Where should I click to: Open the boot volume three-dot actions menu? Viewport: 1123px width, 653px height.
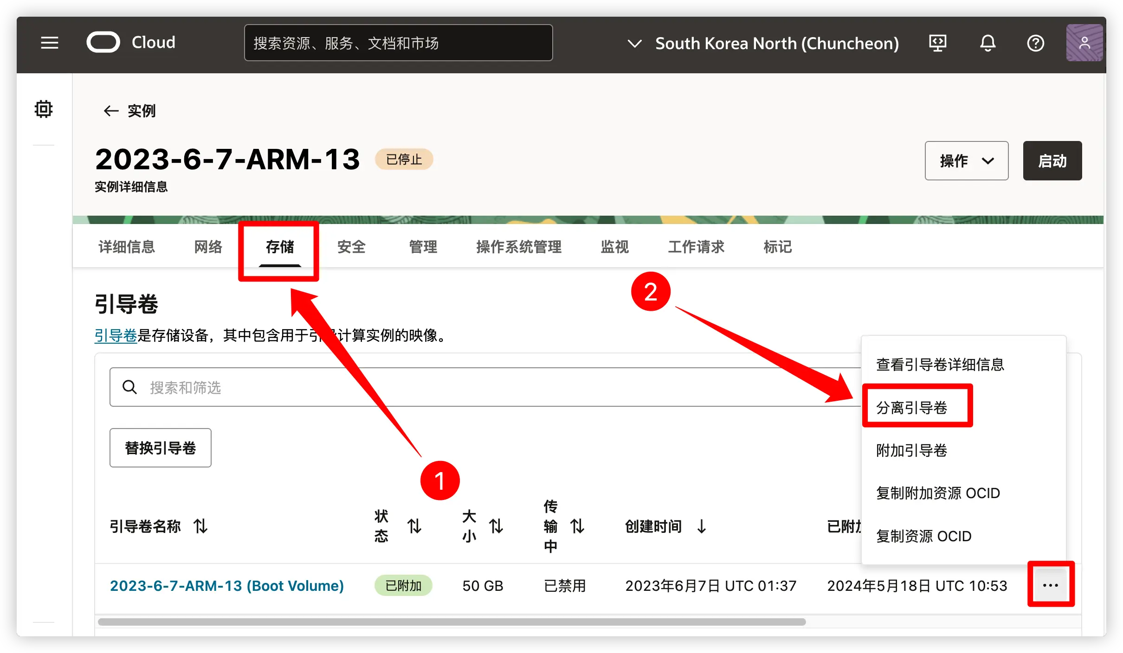pyautogui.click(x=1050, y=585)
